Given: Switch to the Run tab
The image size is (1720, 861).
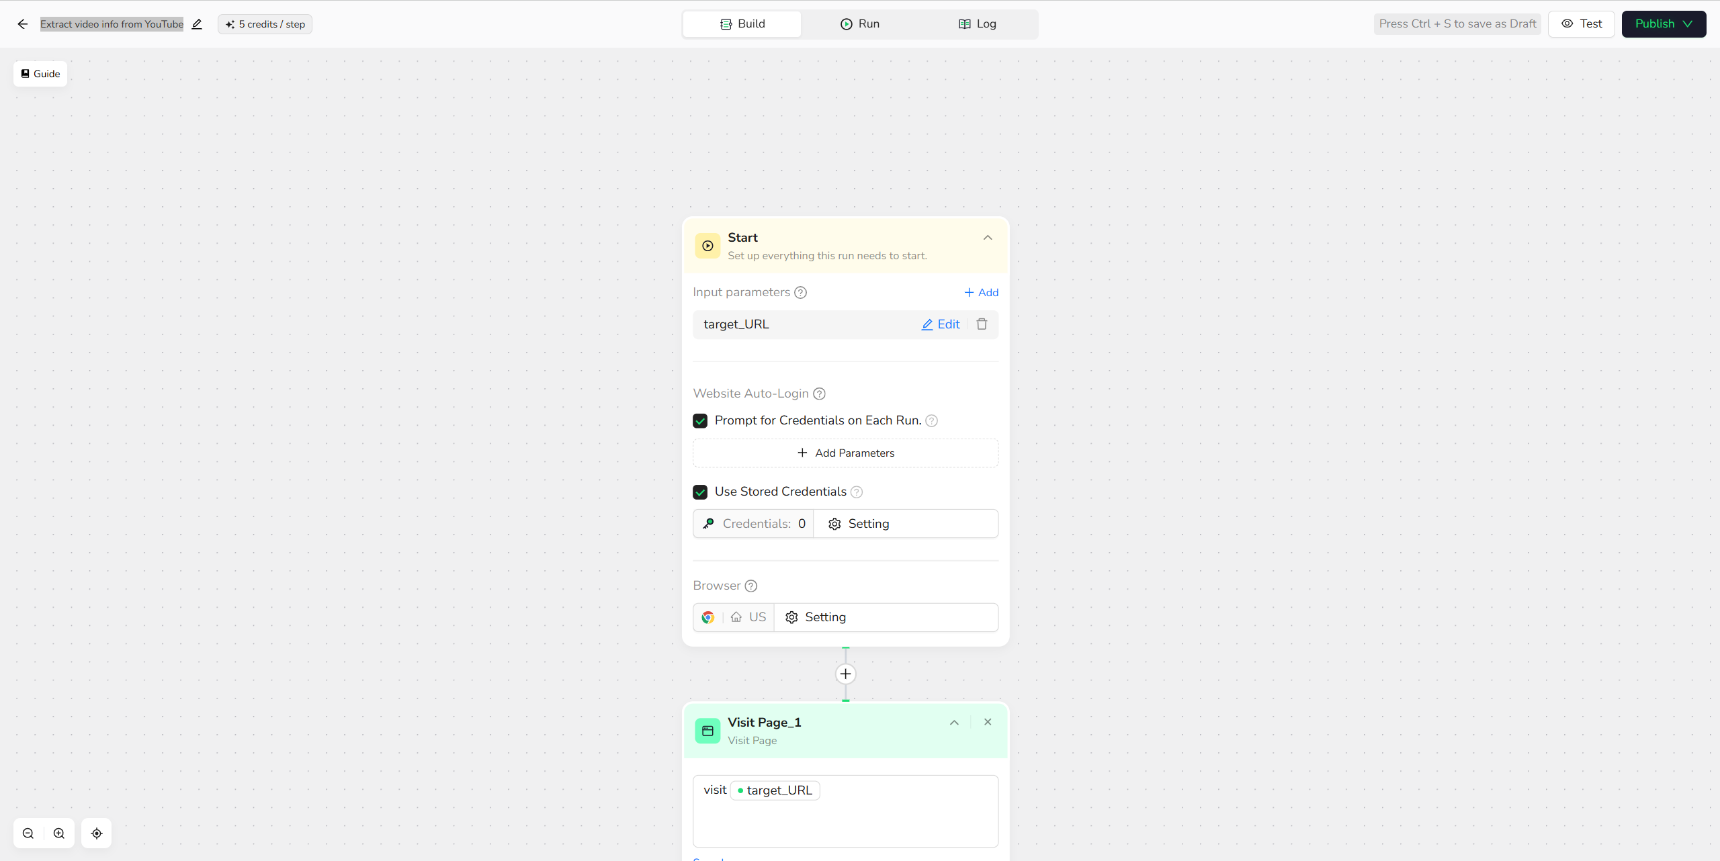Looking at the screenshot, I should 859,24.
